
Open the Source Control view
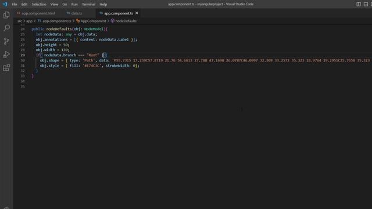coord(6,41)
